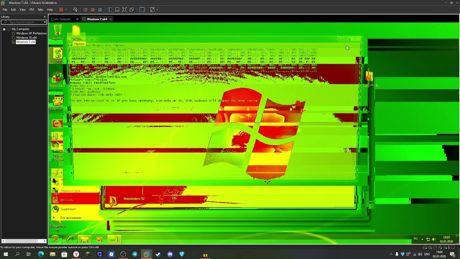The width and height of the screenshot is (460, 259).
Task: Click Send Ctrl+Alt+Del toolbar icon
Action: click(75, 10)
